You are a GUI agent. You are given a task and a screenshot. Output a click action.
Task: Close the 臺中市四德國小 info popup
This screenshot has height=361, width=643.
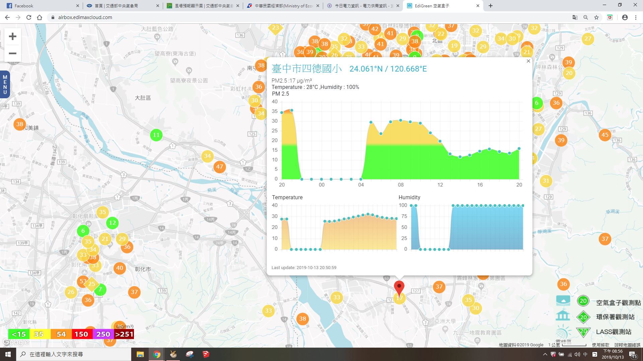coord(528,61)
